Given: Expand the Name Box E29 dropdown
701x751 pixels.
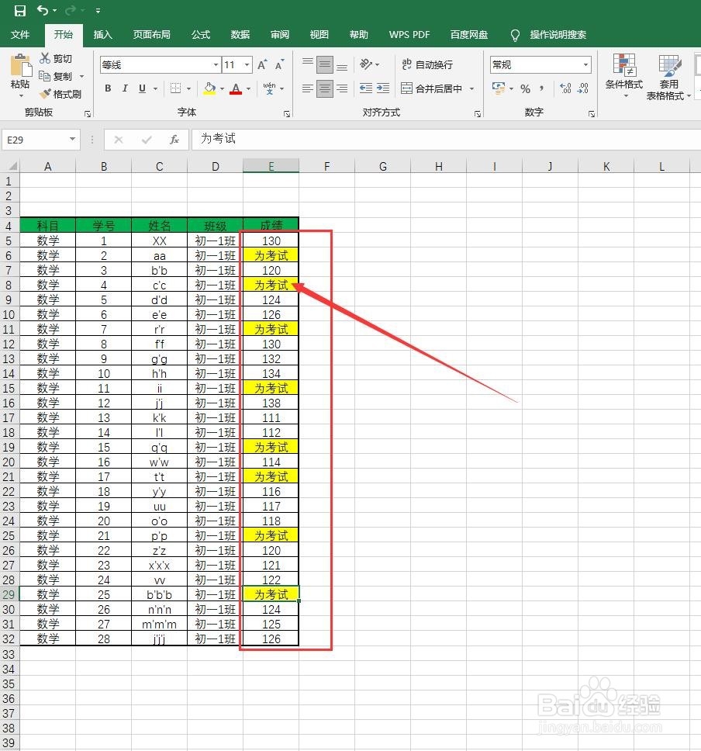Looking at the screenshot, I should coord(72,140).
